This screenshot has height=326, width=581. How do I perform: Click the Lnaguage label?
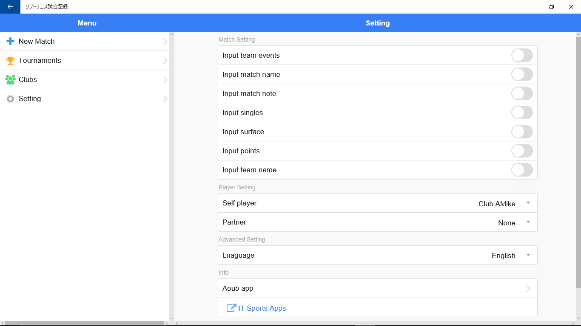click(x=238, y=255)
